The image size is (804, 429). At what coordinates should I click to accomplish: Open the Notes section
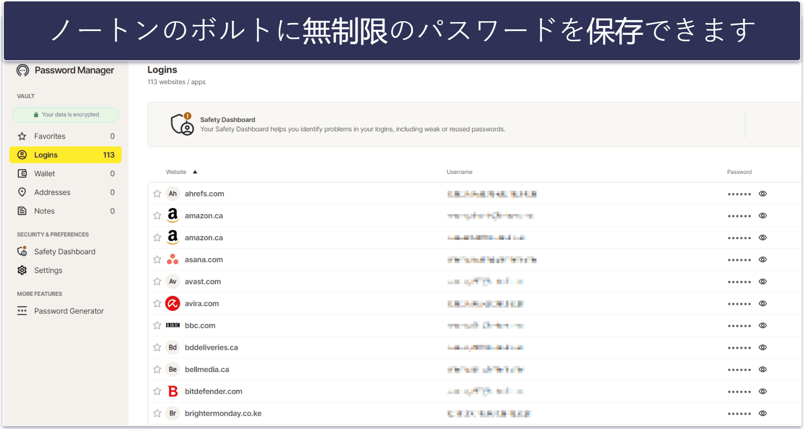coord(66,211)
